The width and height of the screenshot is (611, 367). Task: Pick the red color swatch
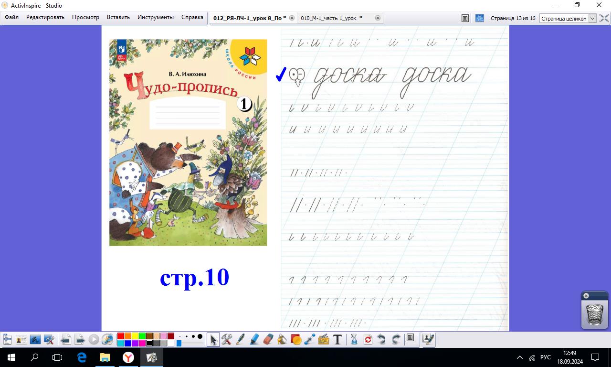click(121, 336)
